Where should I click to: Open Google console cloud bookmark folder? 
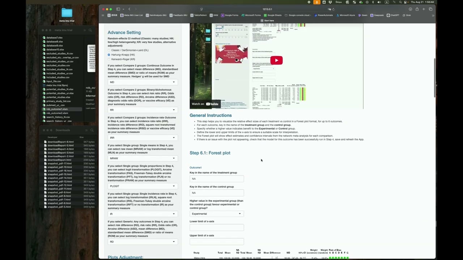pyautogui.click(x=297, y=15)
